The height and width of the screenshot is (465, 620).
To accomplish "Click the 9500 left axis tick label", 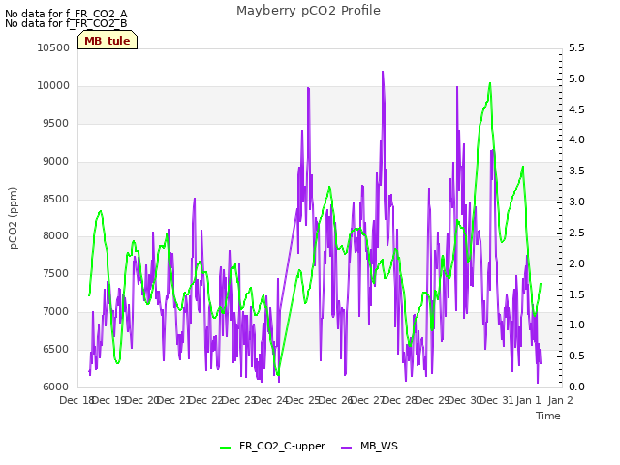I will (56, 123).
